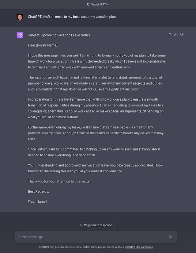
Task: Open the ChatGPT May 24 Version link
Action: [x=139, y=247]
